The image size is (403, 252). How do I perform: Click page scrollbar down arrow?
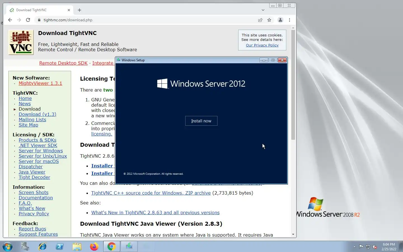293,234
